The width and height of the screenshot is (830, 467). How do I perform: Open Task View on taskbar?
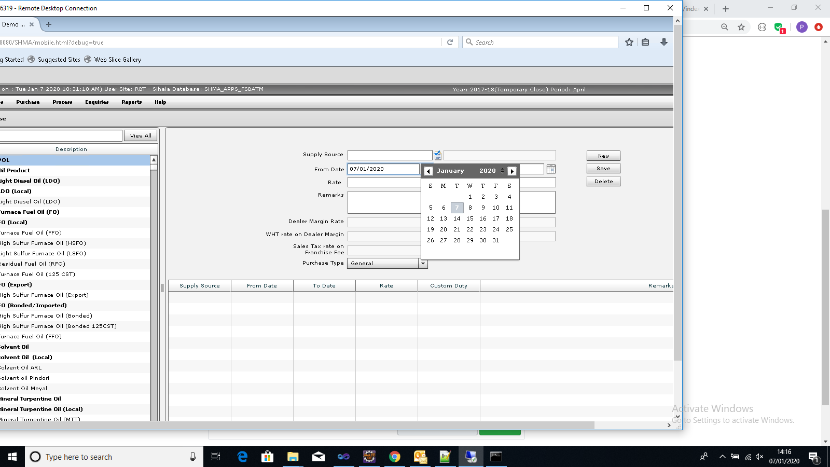pyautogui.click(x=216, y=457)
